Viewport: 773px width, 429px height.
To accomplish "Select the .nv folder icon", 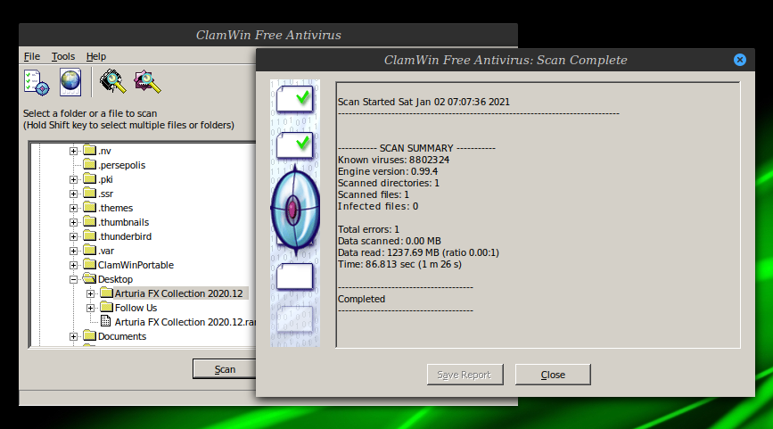I will click(x=89, y=150).
